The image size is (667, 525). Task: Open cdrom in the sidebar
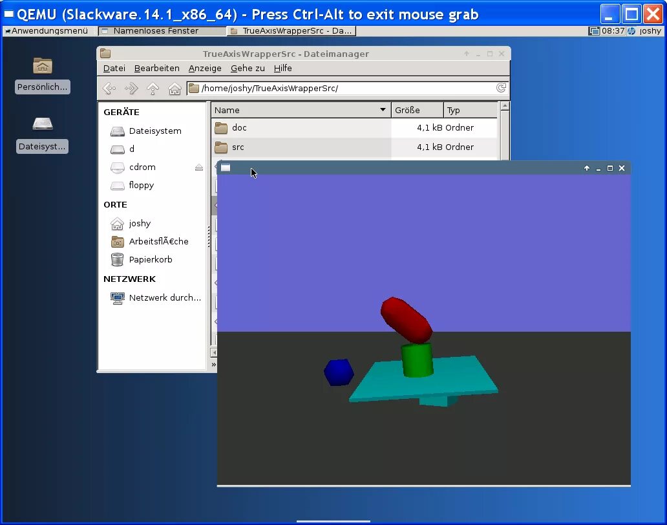click(x=142, y=167)
